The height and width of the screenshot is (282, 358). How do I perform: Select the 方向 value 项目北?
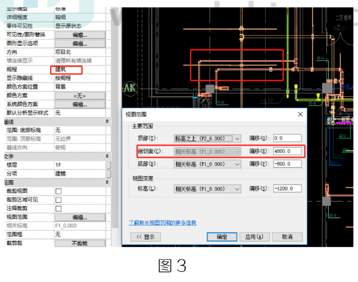(x=63, y=52)
